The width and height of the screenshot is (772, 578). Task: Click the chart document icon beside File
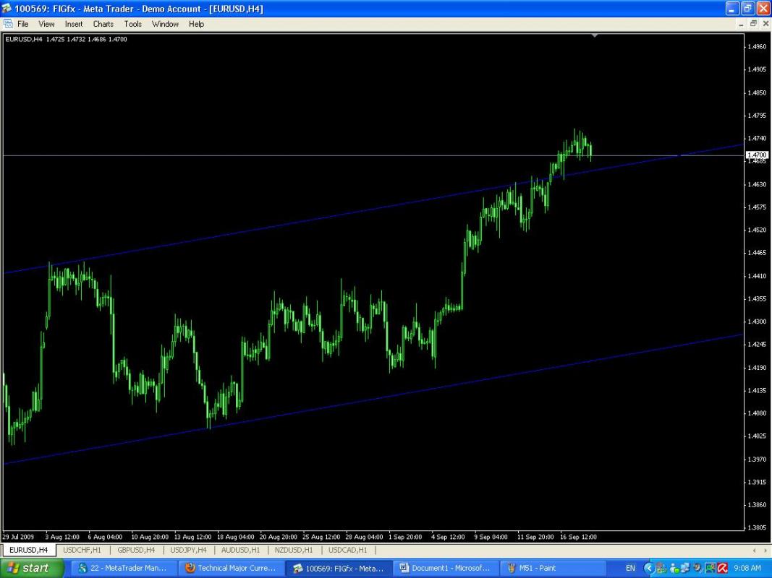(8, 24)
